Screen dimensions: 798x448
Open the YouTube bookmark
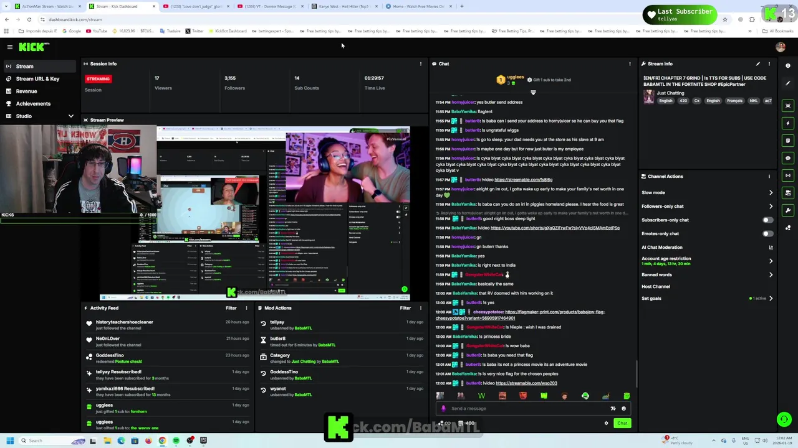pos(97,31)
